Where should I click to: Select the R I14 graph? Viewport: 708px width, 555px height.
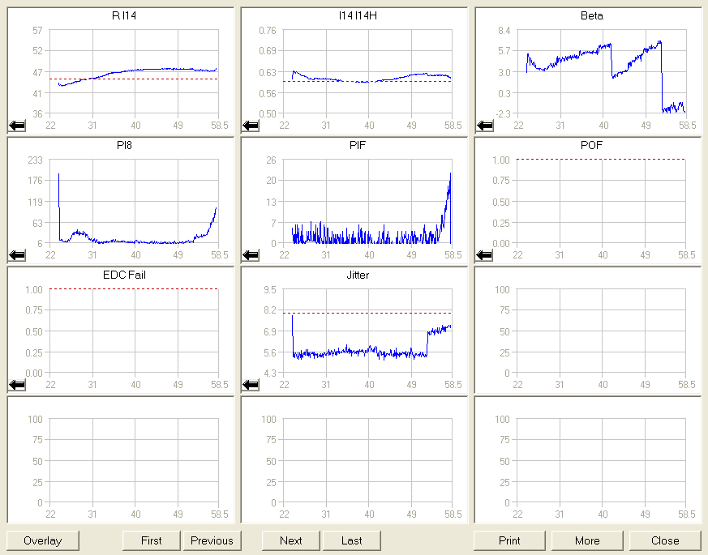click(121, 70)
